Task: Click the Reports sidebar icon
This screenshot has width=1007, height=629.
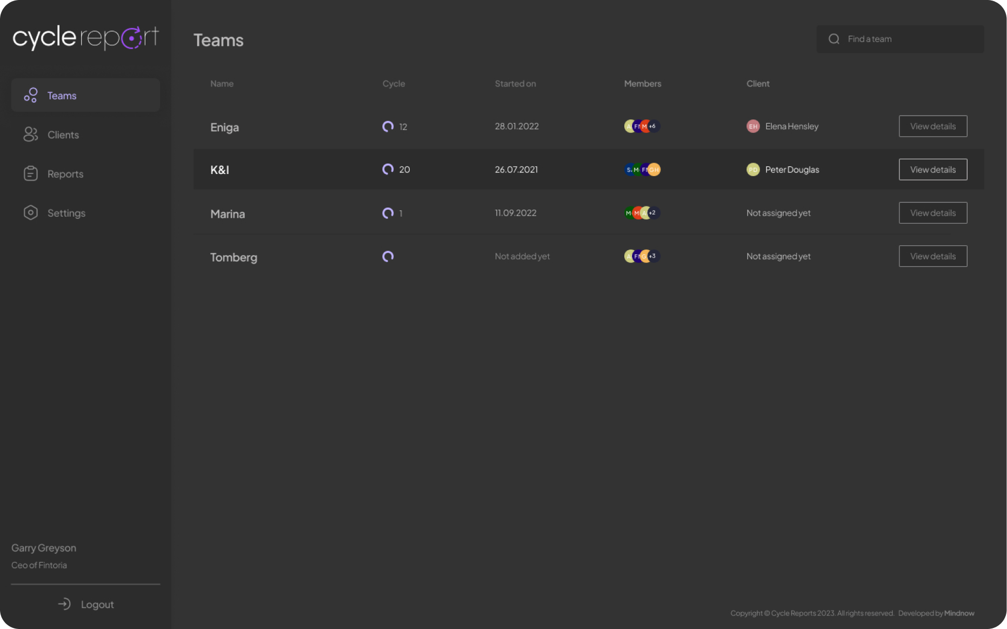Action: pos(31,173)
